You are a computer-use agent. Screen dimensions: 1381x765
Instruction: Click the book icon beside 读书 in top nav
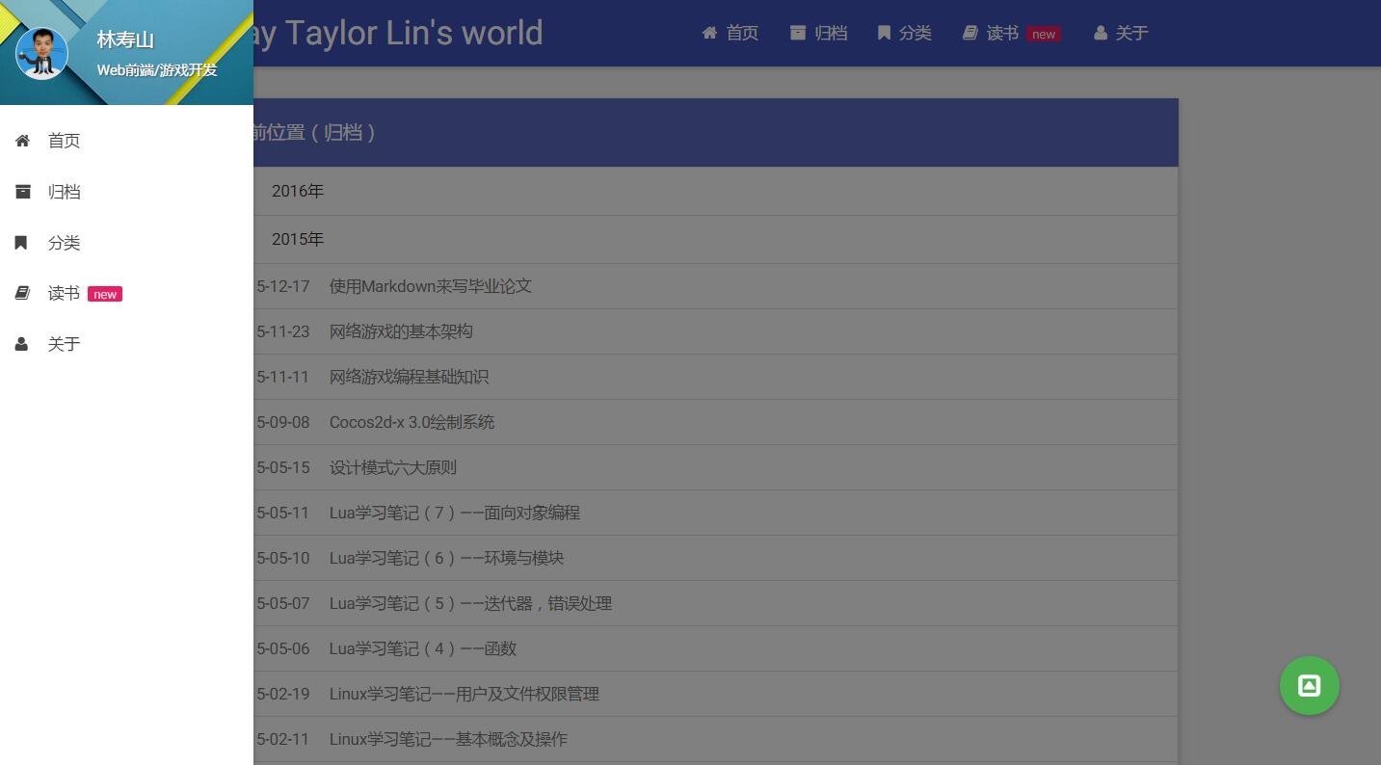point(969,32)
